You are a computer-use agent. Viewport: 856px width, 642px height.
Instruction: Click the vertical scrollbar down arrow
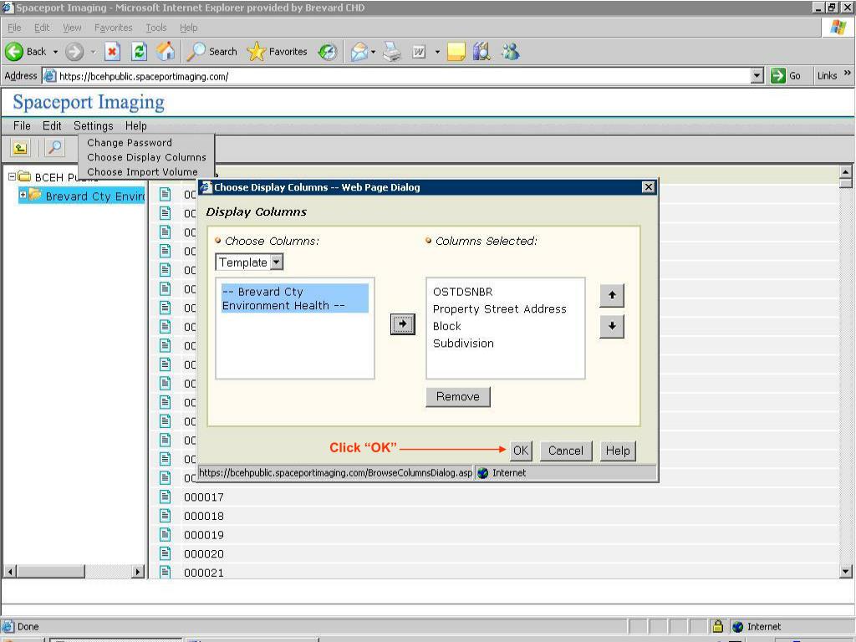pyautogui.click(x=846, y=572)
